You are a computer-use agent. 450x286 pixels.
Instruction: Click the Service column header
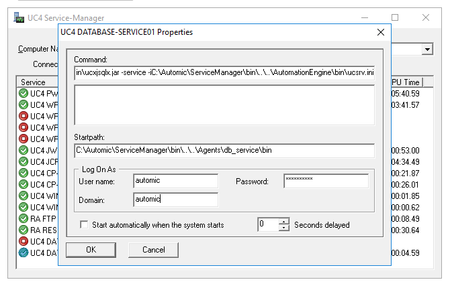coord(34,82)
